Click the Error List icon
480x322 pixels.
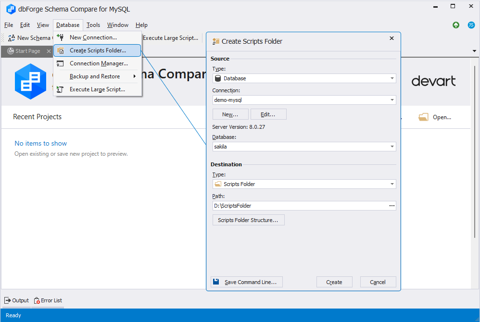point(37,300)
